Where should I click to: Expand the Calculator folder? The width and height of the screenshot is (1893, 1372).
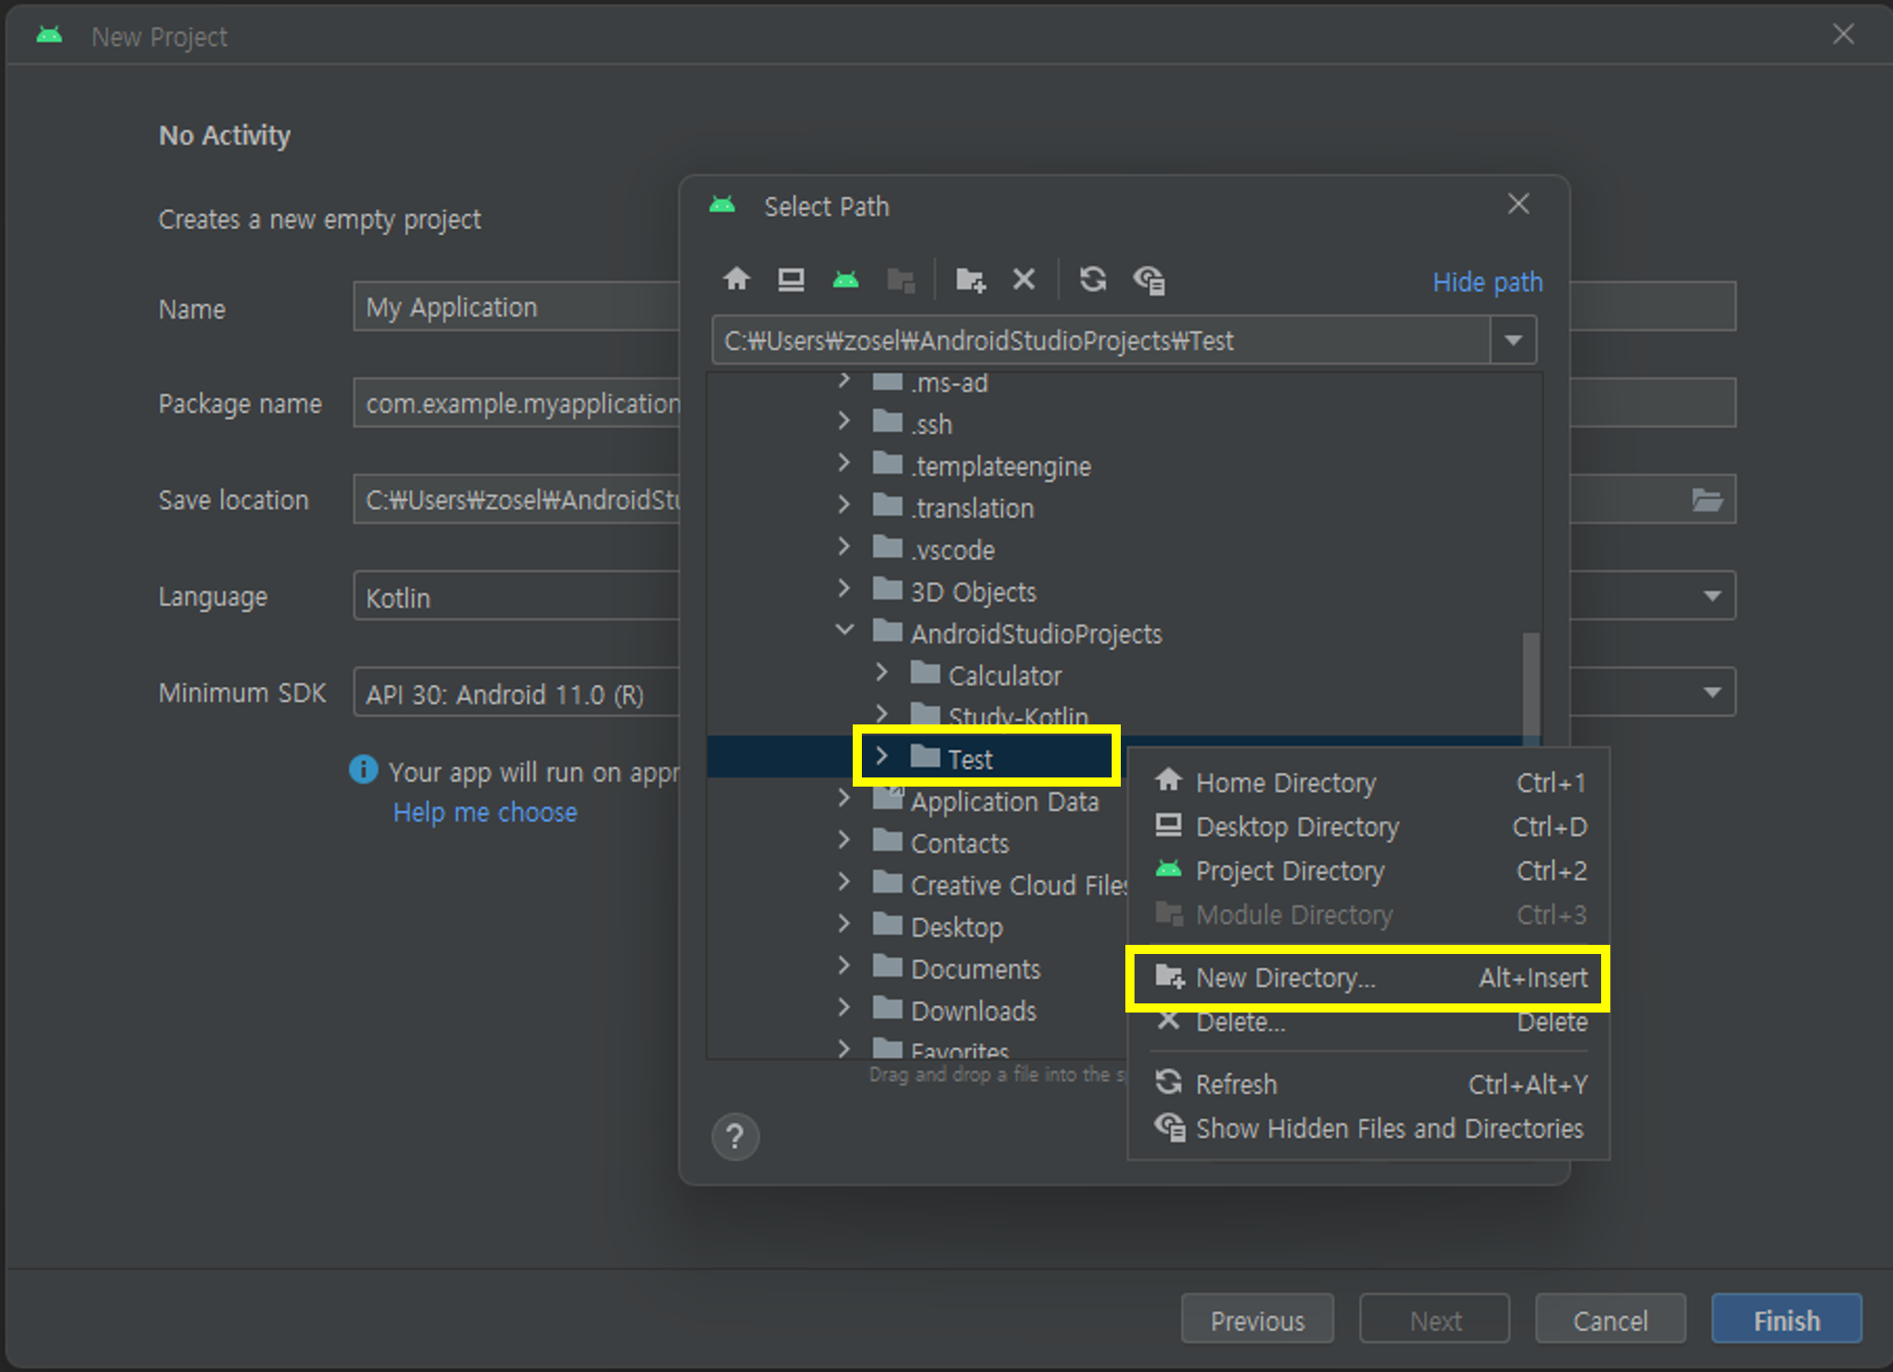tap(882, 672)
